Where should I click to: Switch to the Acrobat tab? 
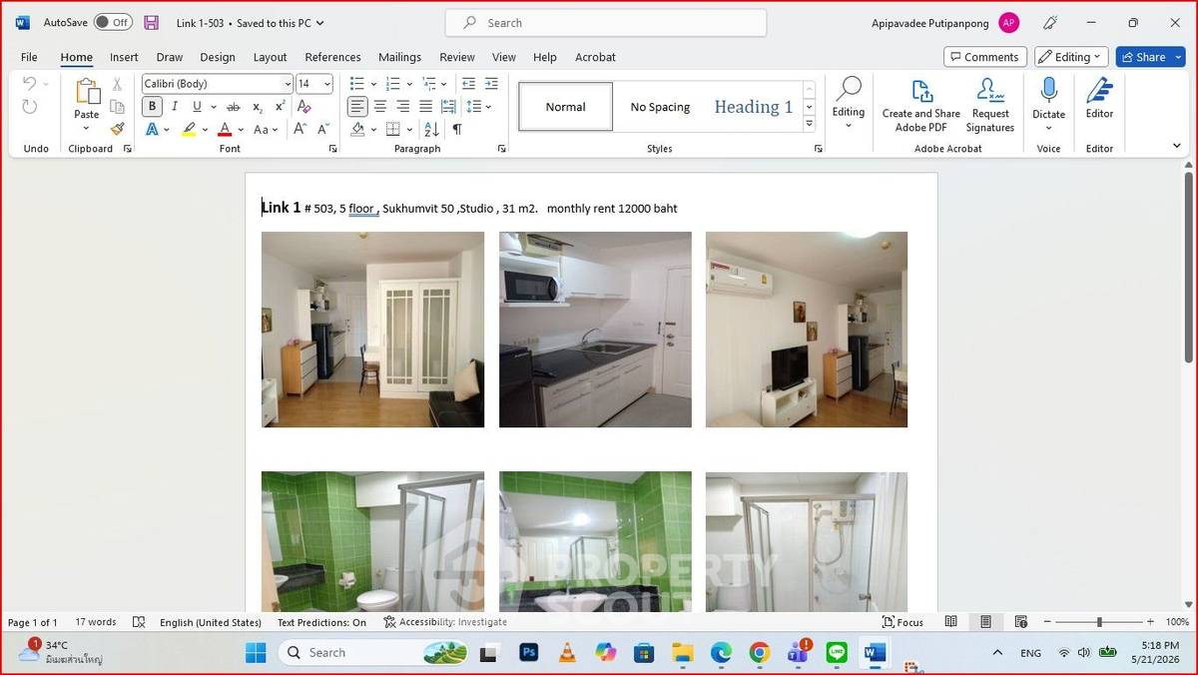click(595, 57)
